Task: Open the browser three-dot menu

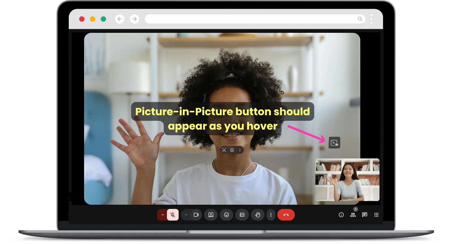Action: coord(371,19)
